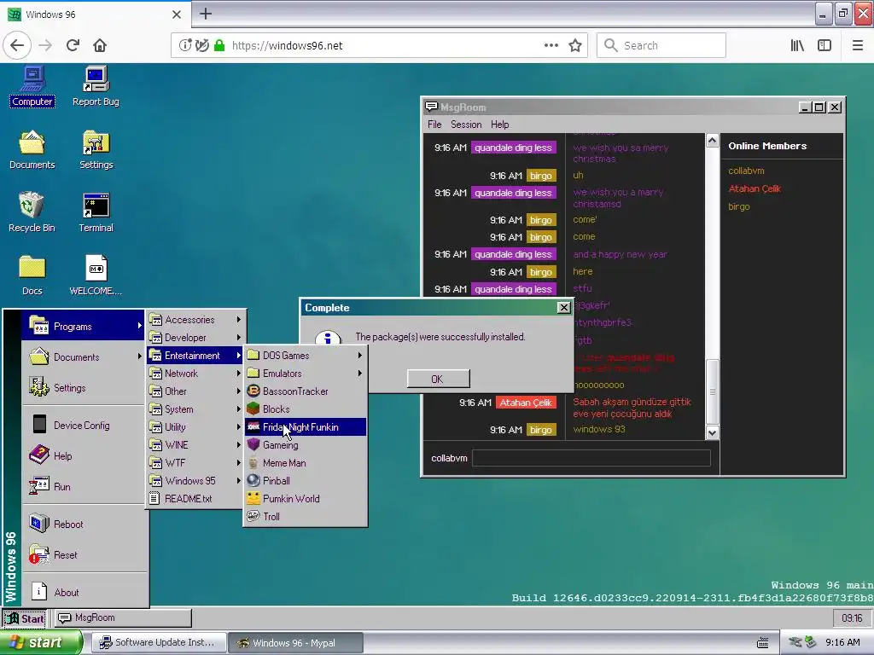Image resolution: width=874 pixels, height=655 pixels.
Task: Open the Settings desktop shortcut
Action: click(96, 149)
